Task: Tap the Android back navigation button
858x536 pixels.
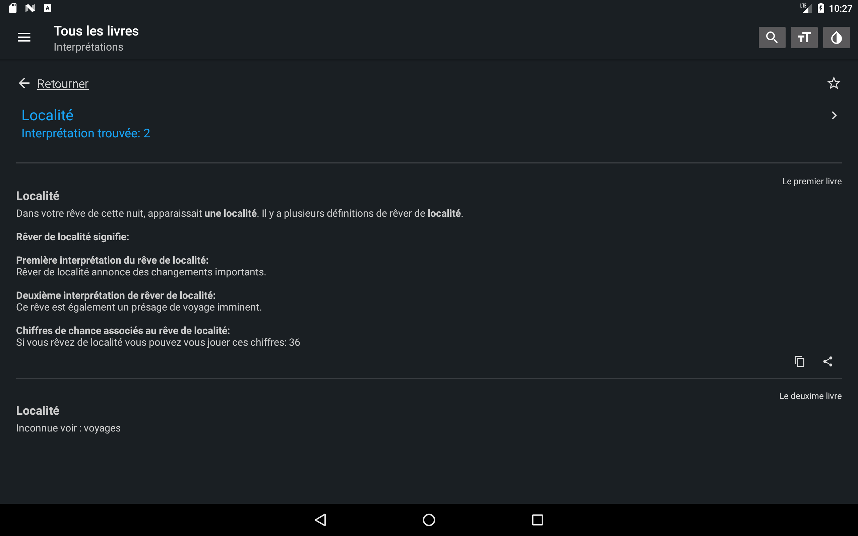Action: pos(320,520)
